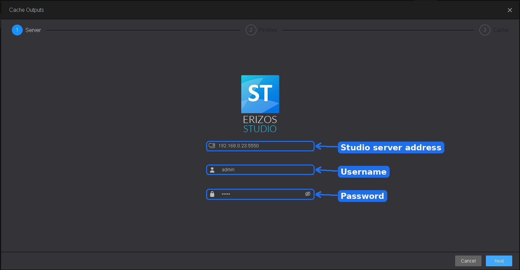Click the step 2 circle indicator
Screen dimensions: 520x270
251,30
